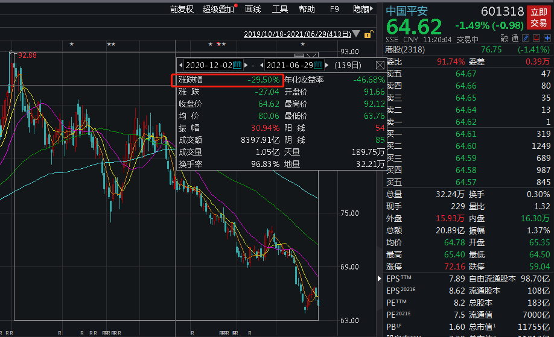This screenshot has width=554, height=337.
Task: Click the 内盘 value 16.30万
Action: coord(535,218)
